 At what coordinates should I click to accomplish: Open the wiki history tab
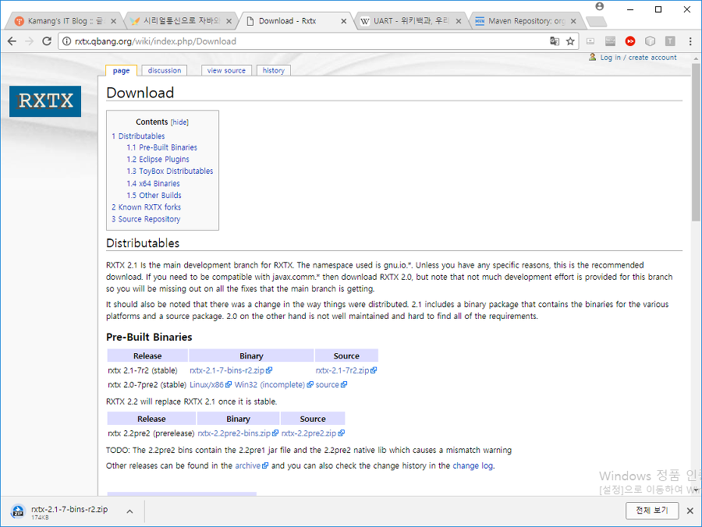pyautogui.click(x=274, y=71)
